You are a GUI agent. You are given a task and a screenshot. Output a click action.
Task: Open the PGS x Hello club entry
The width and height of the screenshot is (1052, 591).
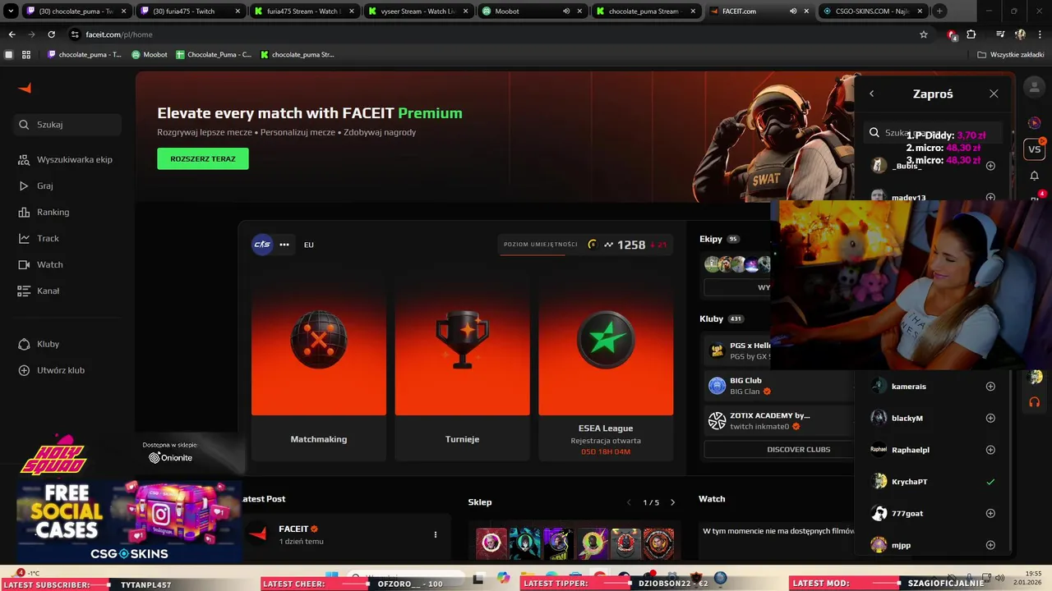point(778,350)
